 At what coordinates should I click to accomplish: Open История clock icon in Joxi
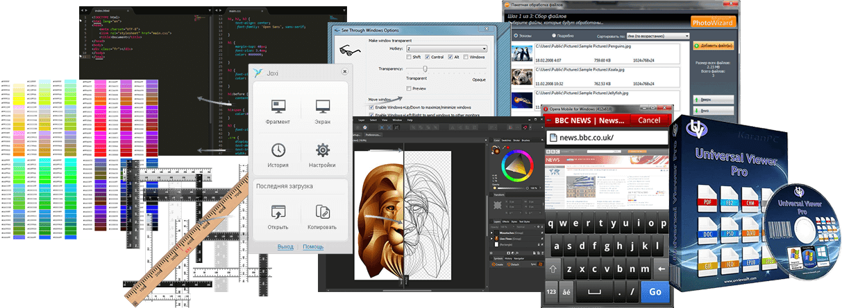tap(278, 150)
